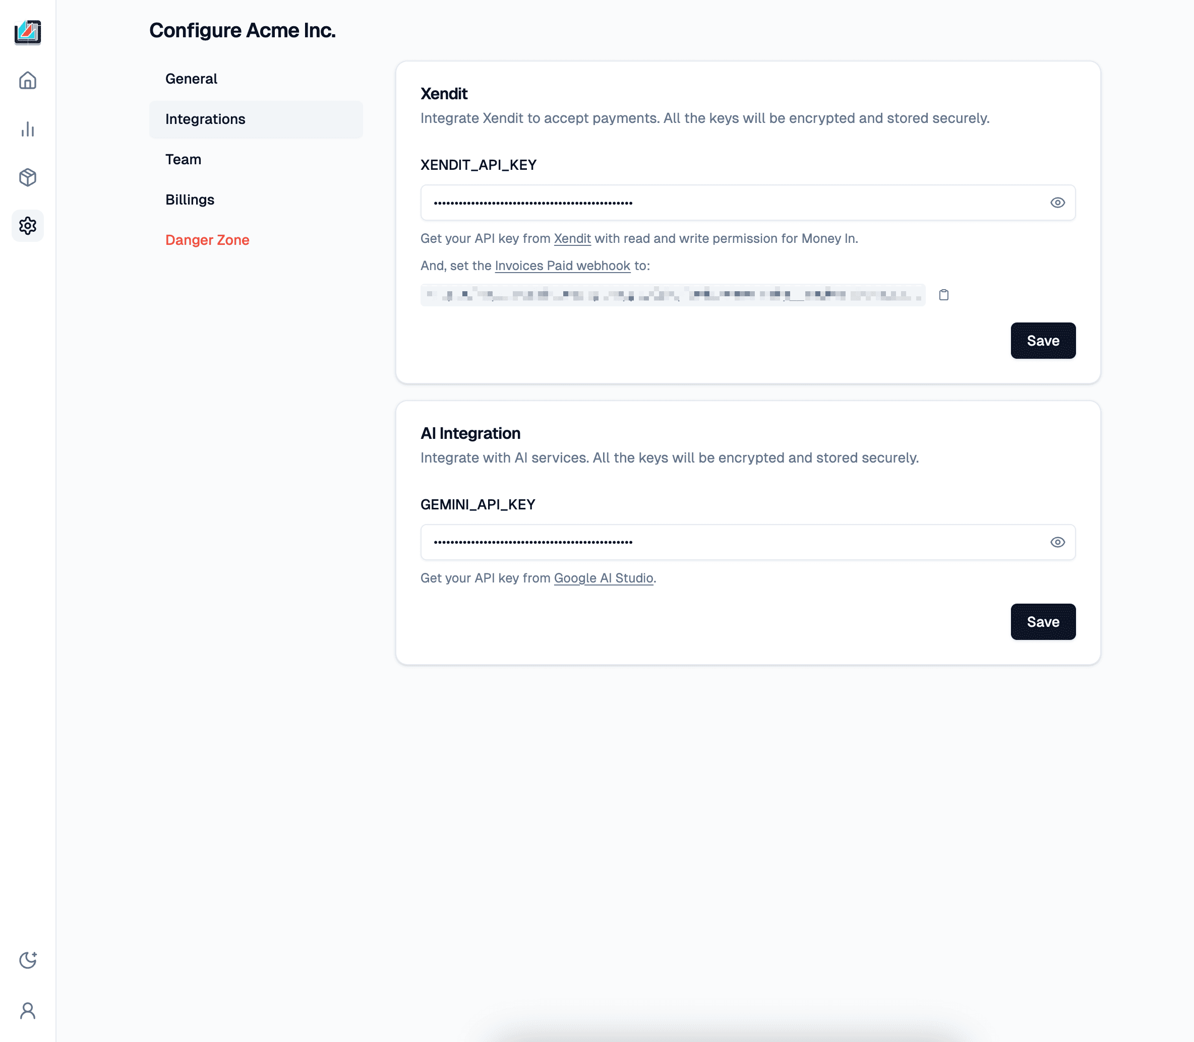Open the Invoices Paid webhook link
The width and height of the screenshot is (1194, 1042).
tap(562, 266)
